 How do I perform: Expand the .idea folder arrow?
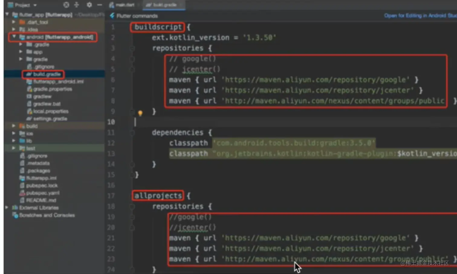[14, 29]
